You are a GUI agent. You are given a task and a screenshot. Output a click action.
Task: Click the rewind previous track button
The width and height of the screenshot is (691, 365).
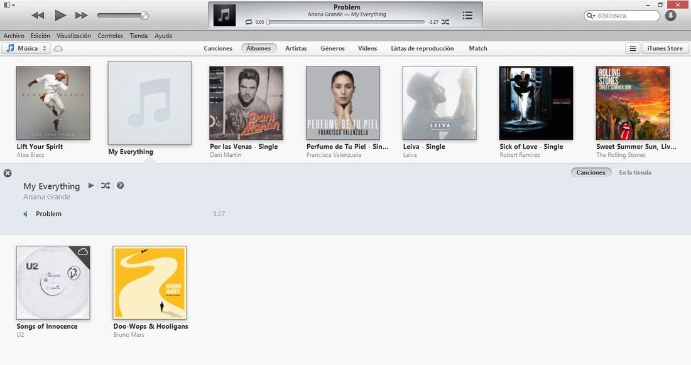point(38,16)
